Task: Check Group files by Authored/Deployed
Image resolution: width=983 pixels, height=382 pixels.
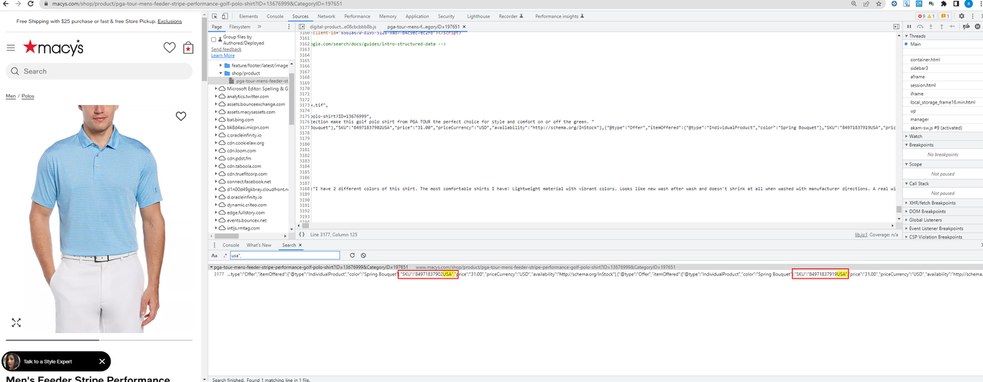Action: click(x=214, y=39)
